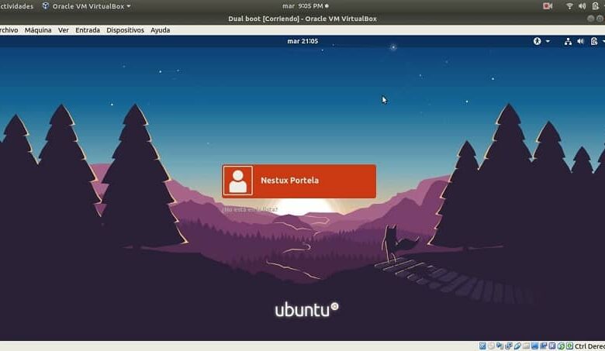Screen dimensions: 605x351
Task: Click the guest volume speaker icon
Action: tap(581, 41)
